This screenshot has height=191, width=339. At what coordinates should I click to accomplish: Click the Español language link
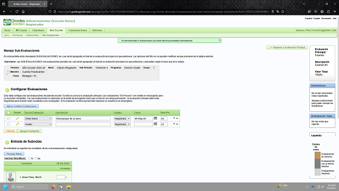[x=308, y=19]
